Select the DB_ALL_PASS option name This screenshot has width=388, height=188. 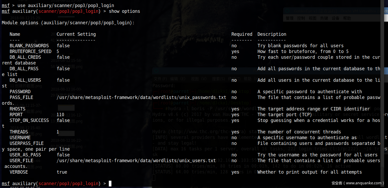point(24,69)
